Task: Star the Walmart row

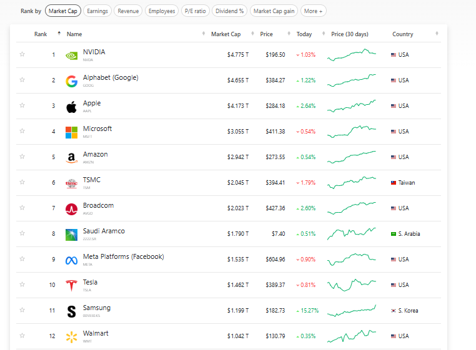Action: pos(22,336)
